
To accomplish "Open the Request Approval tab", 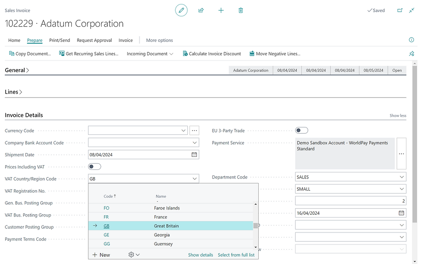I will [94, 40].
